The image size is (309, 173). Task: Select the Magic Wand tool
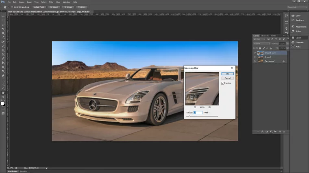[x=3, y=29]
